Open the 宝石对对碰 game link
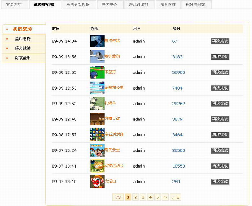 (114, 134)
